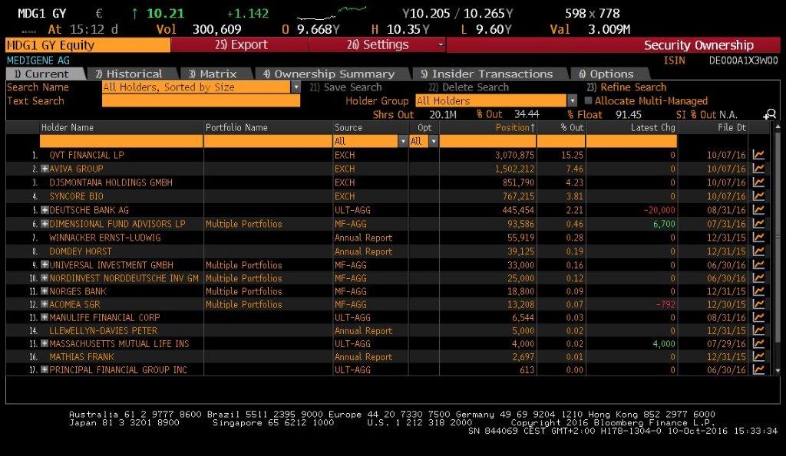Screen dimensions: 786x456
Task: Open chart icon for Mathias Frank row
Action: point(758,356)
